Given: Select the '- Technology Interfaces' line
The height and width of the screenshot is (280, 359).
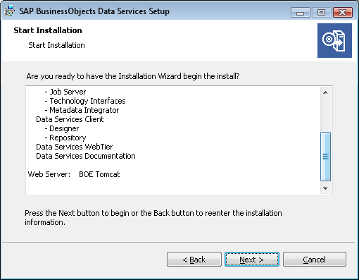Looking at the screenshot, I should click(85, 101).
